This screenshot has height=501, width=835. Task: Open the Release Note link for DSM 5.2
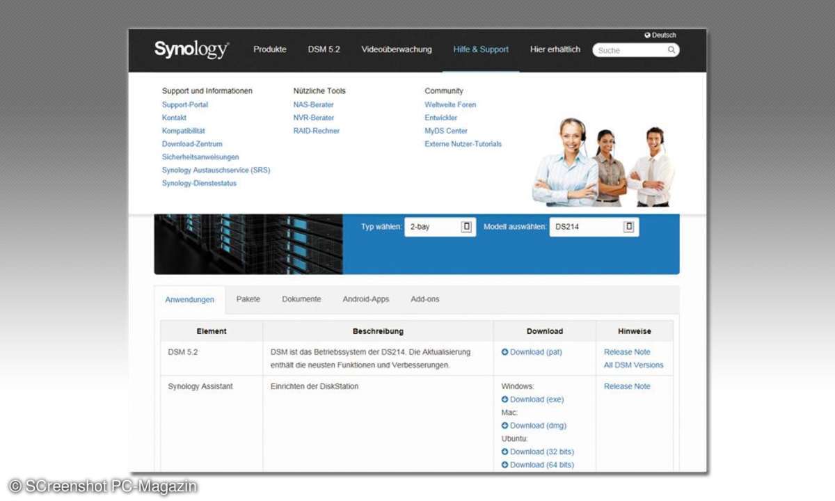(627, 352)
